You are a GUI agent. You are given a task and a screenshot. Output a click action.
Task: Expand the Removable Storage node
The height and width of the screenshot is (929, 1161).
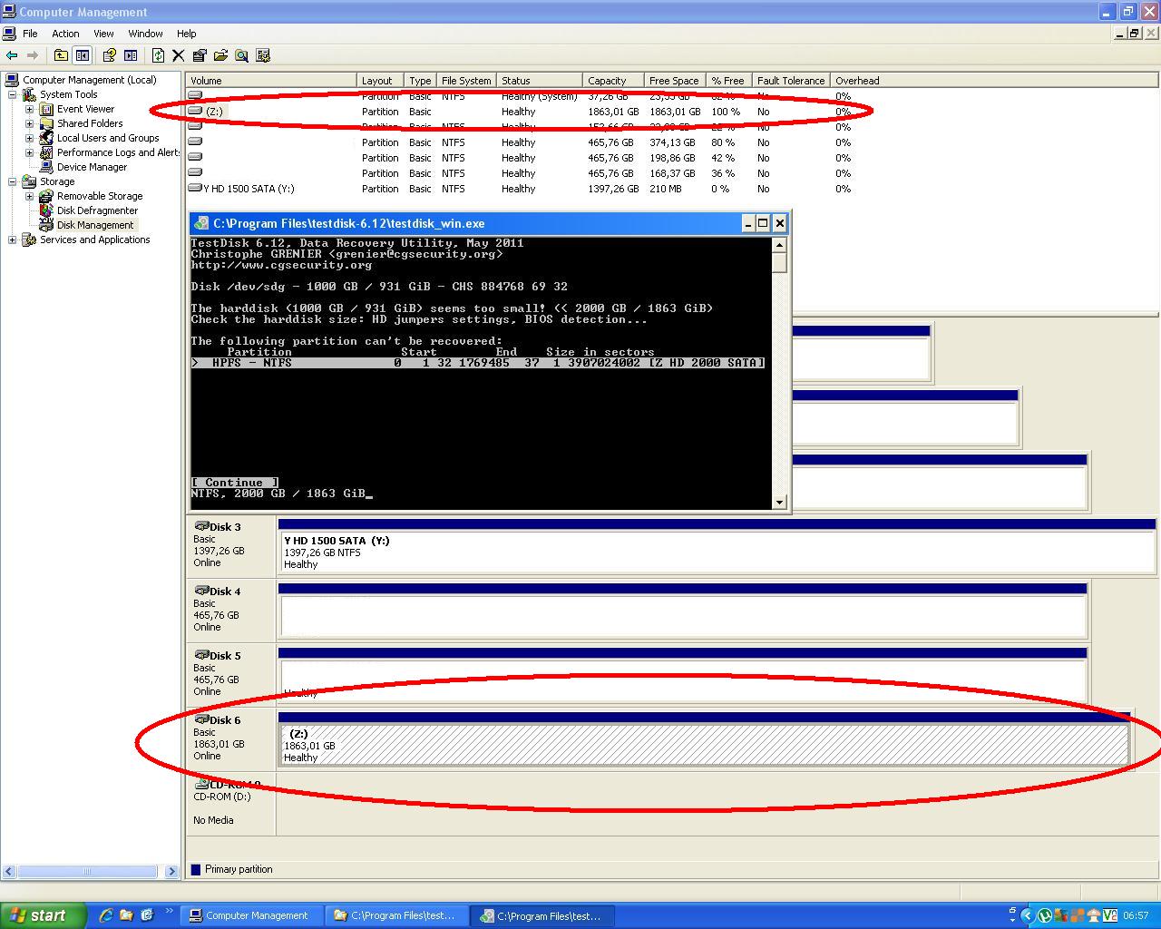[30, 196]
